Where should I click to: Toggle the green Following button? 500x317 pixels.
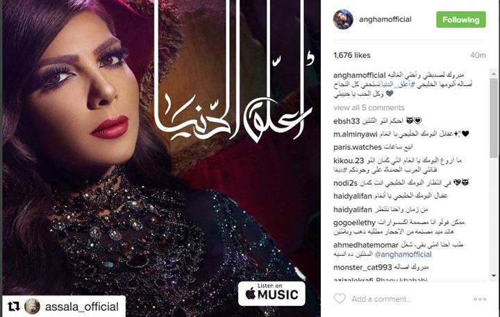click(461, 19)
